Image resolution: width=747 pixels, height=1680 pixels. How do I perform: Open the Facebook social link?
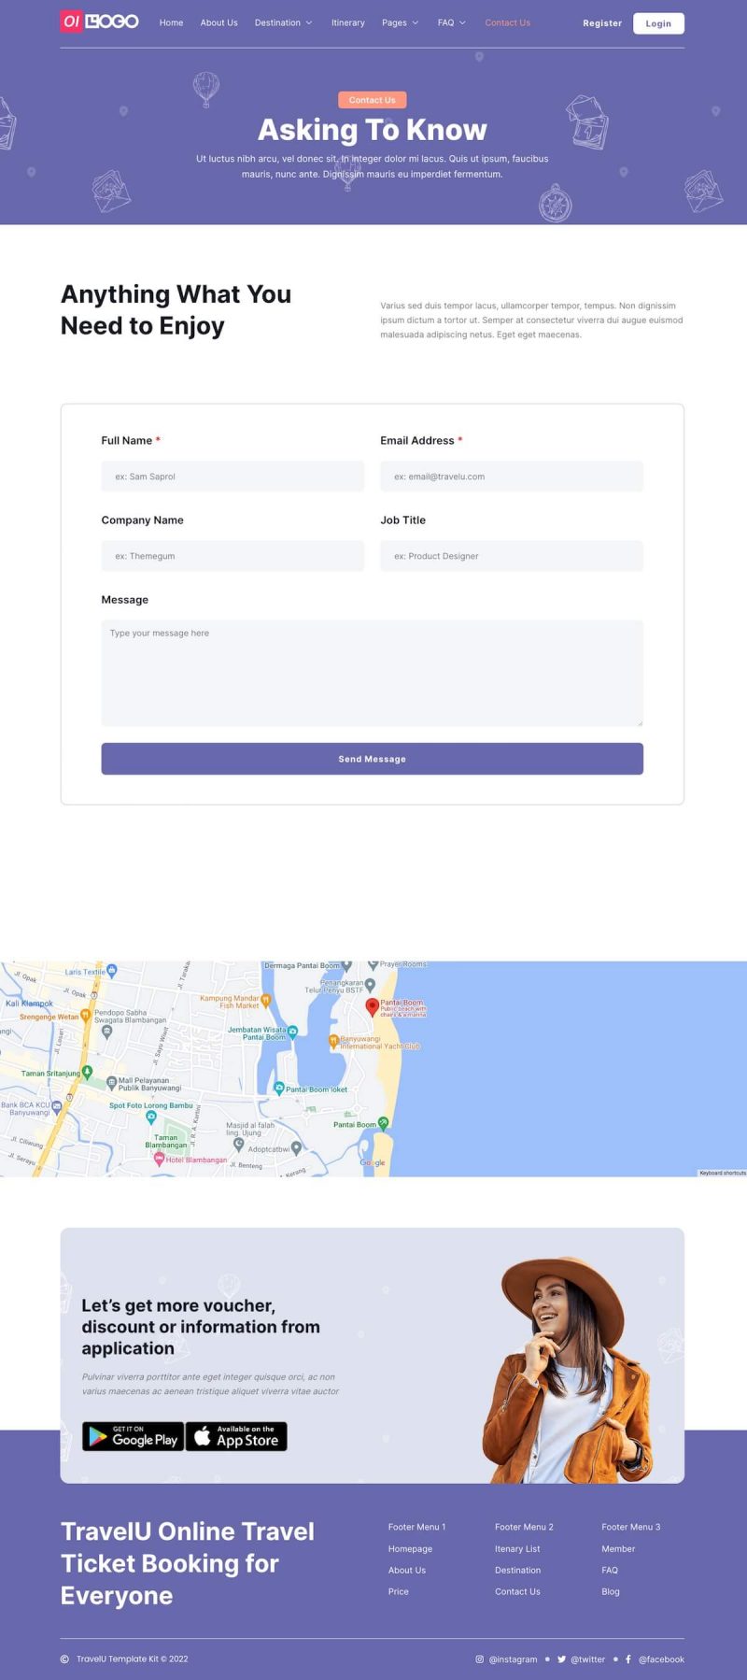(x=655, y=1659)
